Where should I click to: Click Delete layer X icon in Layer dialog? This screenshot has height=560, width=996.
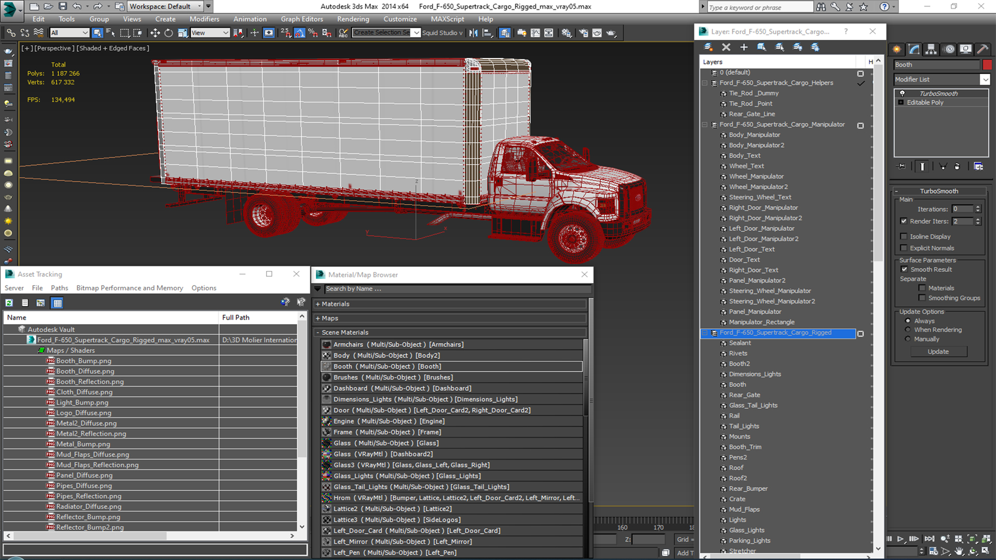pyautogui.click(x=726, y=47)
